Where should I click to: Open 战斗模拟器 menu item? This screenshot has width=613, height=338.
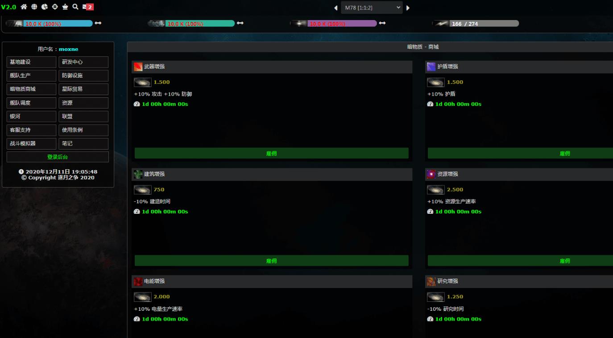click(31, 144)
